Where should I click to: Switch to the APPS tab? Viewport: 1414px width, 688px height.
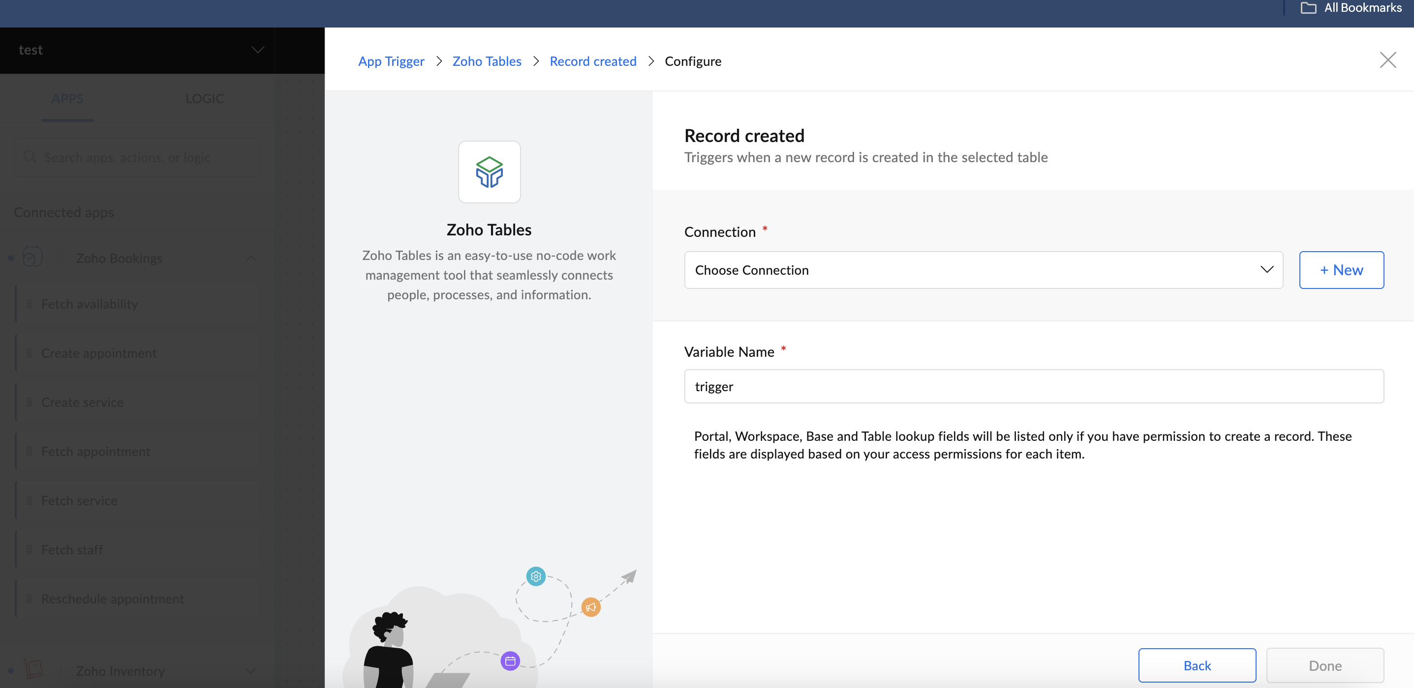[67, 99]
